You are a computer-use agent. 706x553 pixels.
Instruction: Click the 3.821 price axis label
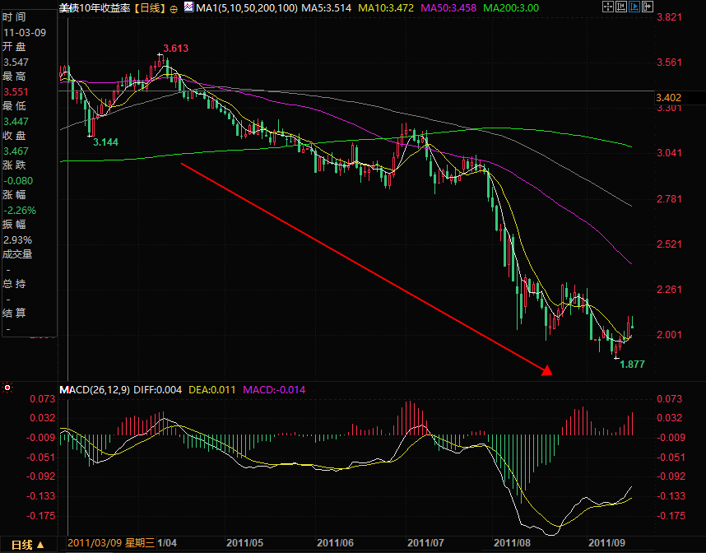tap(670, 17)
